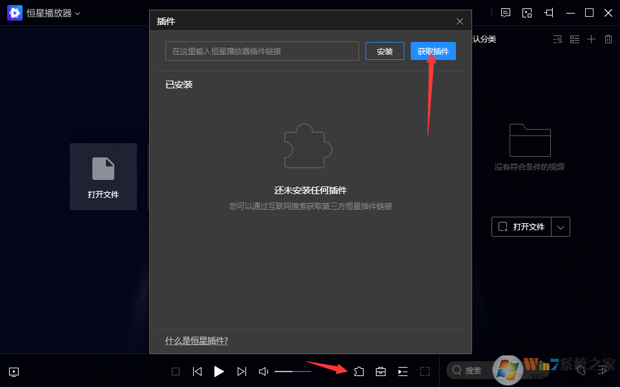Open the 打开文件 dropdown arrow
Image resolution: width=620 pixels, height=387 pixels.
click(x=561, y=226)
